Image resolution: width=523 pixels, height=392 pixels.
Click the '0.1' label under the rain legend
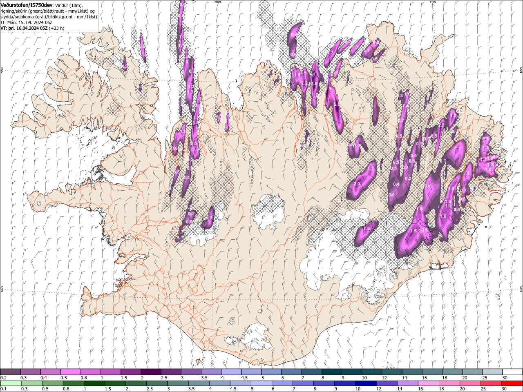pos(3,389)
